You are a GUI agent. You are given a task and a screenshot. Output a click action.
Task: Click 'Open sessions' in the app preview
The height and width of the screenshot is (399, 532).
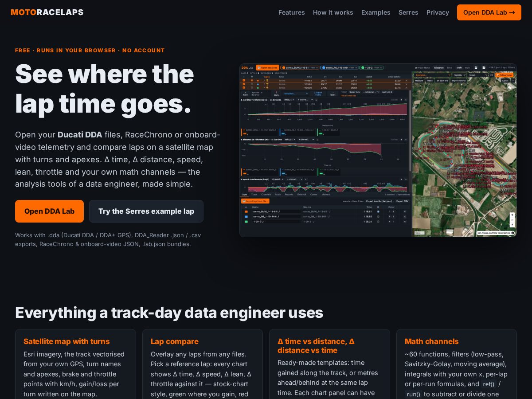click(267, 68)
